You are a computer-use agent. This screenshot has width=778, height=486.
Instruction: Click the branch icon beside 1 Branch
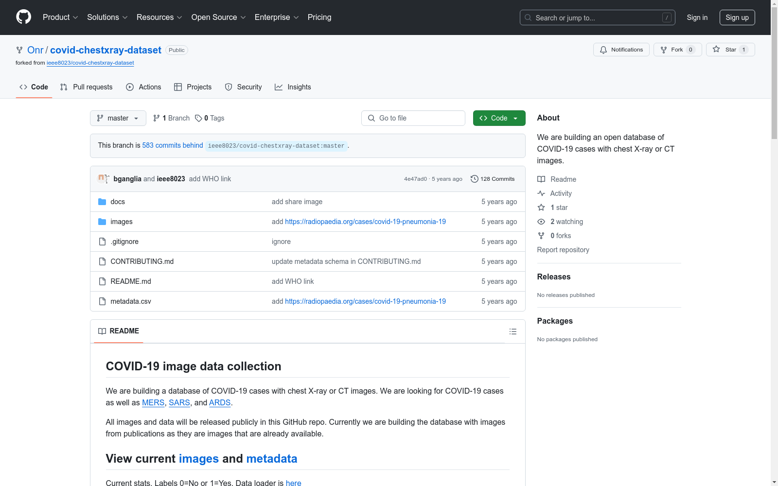(157, 118)
